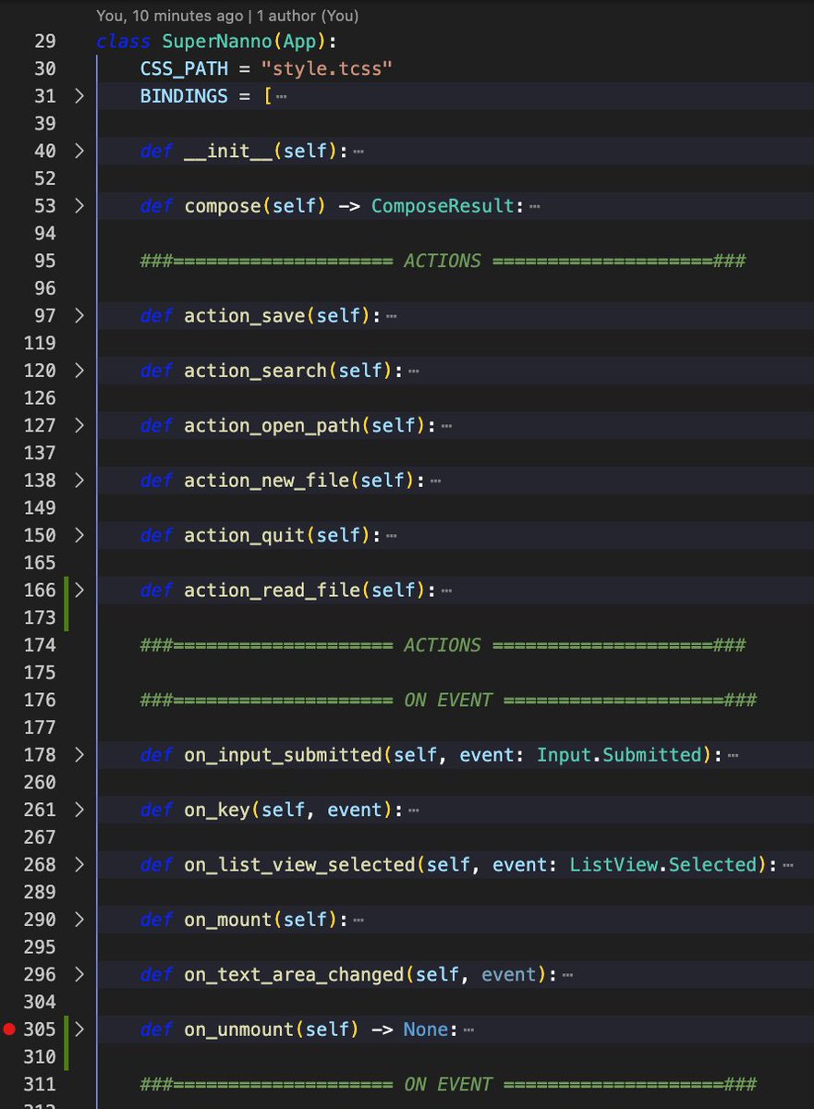
Task: Expand on_text_area_changed fold chevron
Action: [79, 975]
